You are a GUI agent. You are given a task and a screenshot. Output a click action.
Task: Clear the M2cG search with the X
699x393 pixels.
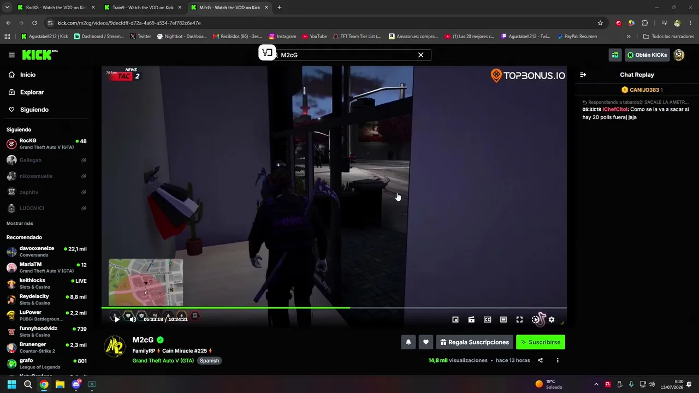[420, 55]
